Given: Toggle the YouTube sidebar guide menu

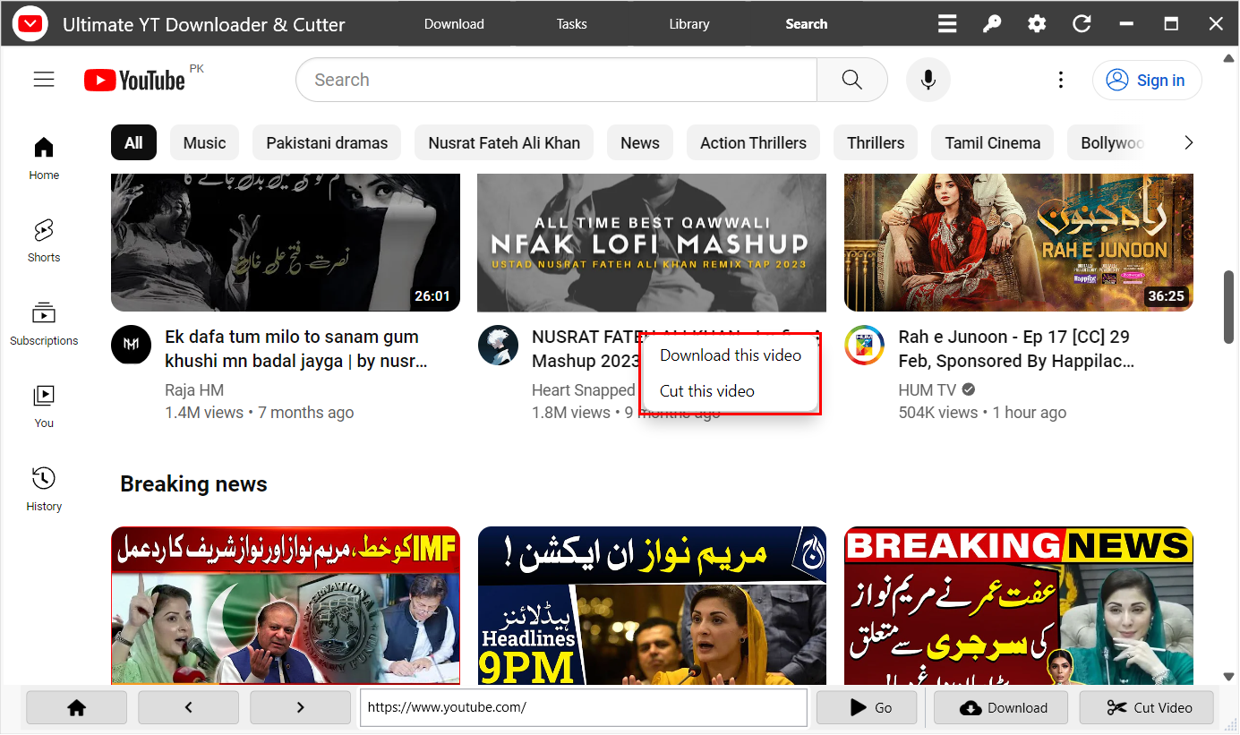Looking at the screenshot, I should [44, 80].
